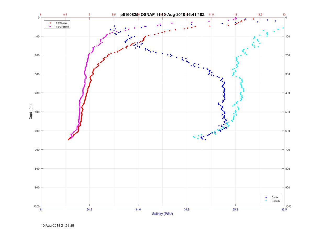Click '700' on the left depth axis
Image resolution: width=314 pixels, height=232 pixels.
coord(37,150)
